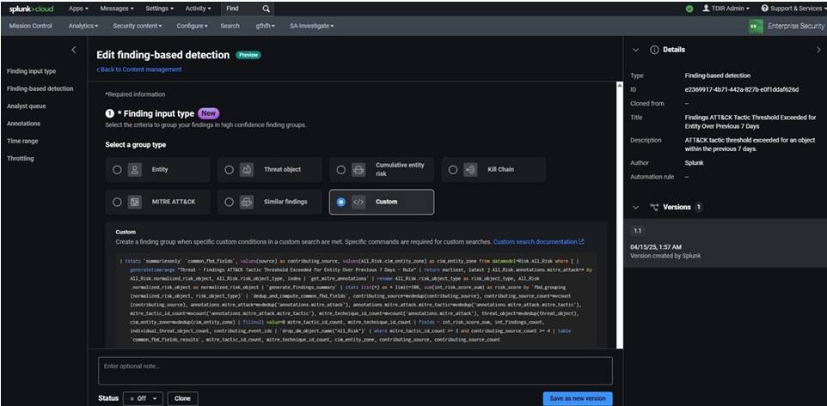Image resolution: width=827 pixels, height=406 pixels.
Task: Open the Messages dropdown menu
Action: point(117,9)
